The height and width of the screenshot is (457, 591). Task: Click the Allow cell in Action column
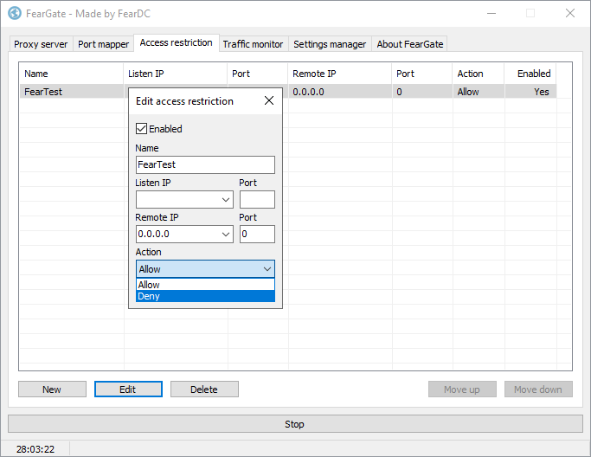pyautogui.click(x=478, y=92)
